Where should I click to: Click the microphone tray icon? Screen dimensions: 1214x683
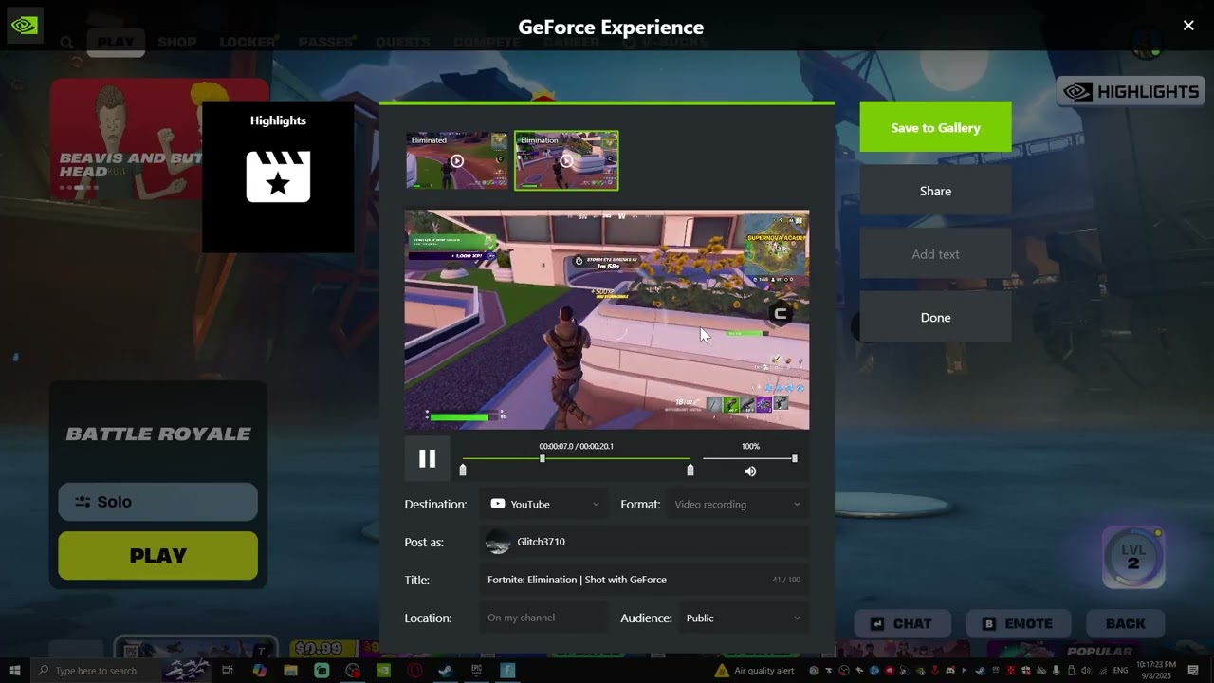pos(1055,671)
